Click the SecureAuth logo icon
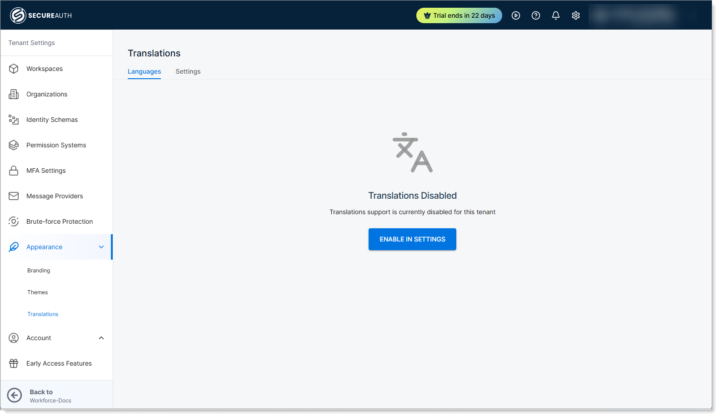Viewport: 719px width, 417px height. coord(18,15)
